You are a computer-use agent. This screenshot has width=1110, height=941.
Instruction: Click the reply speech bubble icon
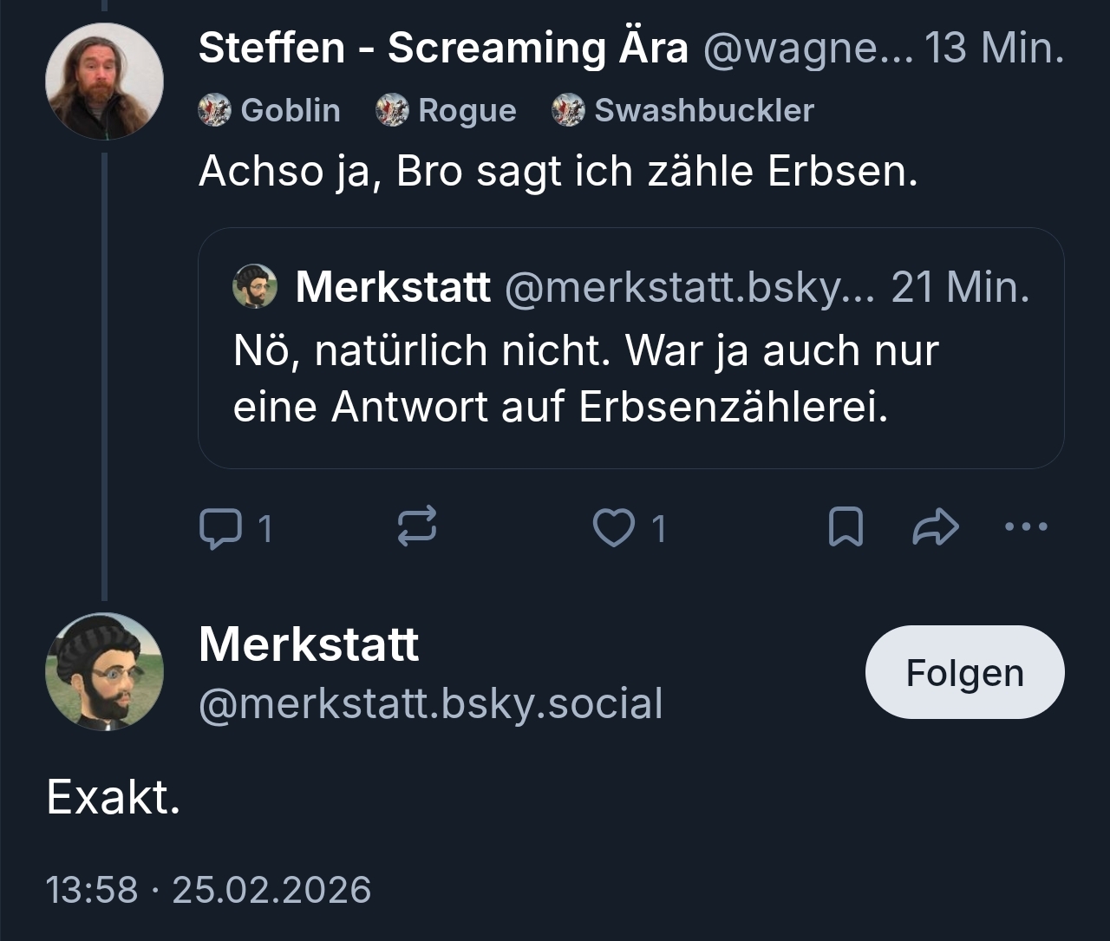(220, 527)
